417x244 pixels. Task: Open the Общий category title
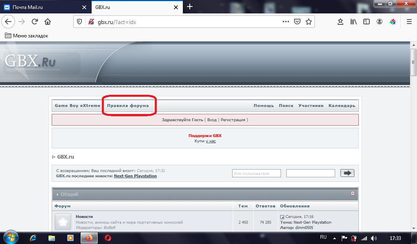click(69, 194)
